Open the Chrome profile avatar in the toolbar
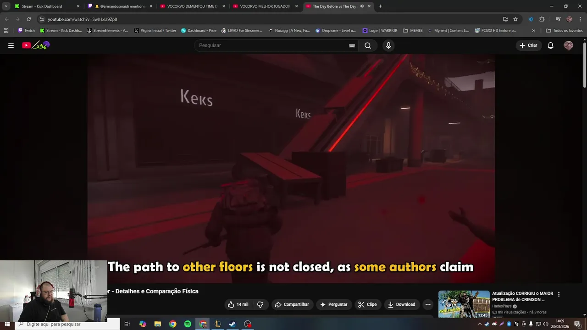 (569, 19)
